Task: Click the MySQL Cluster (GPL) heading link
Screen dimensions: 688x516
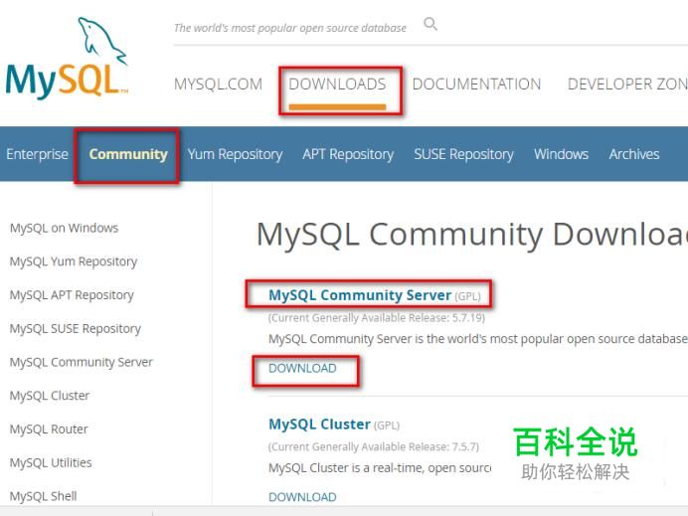Action: point(334,425)
